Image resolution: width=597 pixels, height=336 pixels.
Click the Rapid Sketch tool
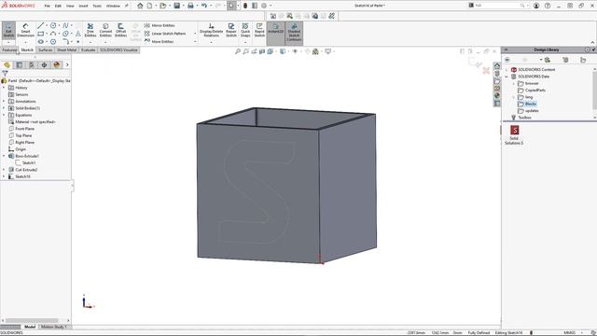tap(259, 30)
